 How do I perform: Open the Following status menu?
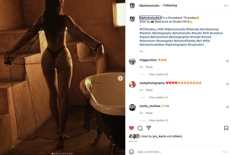pyautogui.click(x=170, y=5)
